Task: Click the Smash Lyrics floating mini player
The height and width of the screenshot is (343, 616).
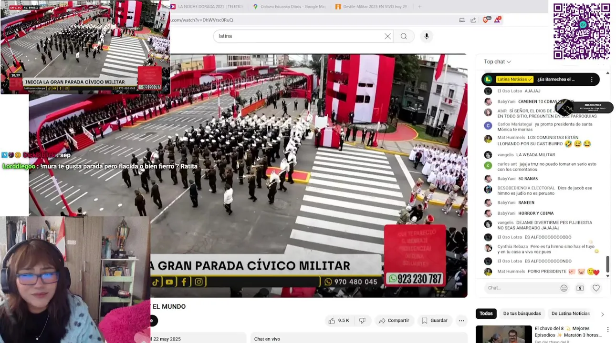Action: coord(585,108)
